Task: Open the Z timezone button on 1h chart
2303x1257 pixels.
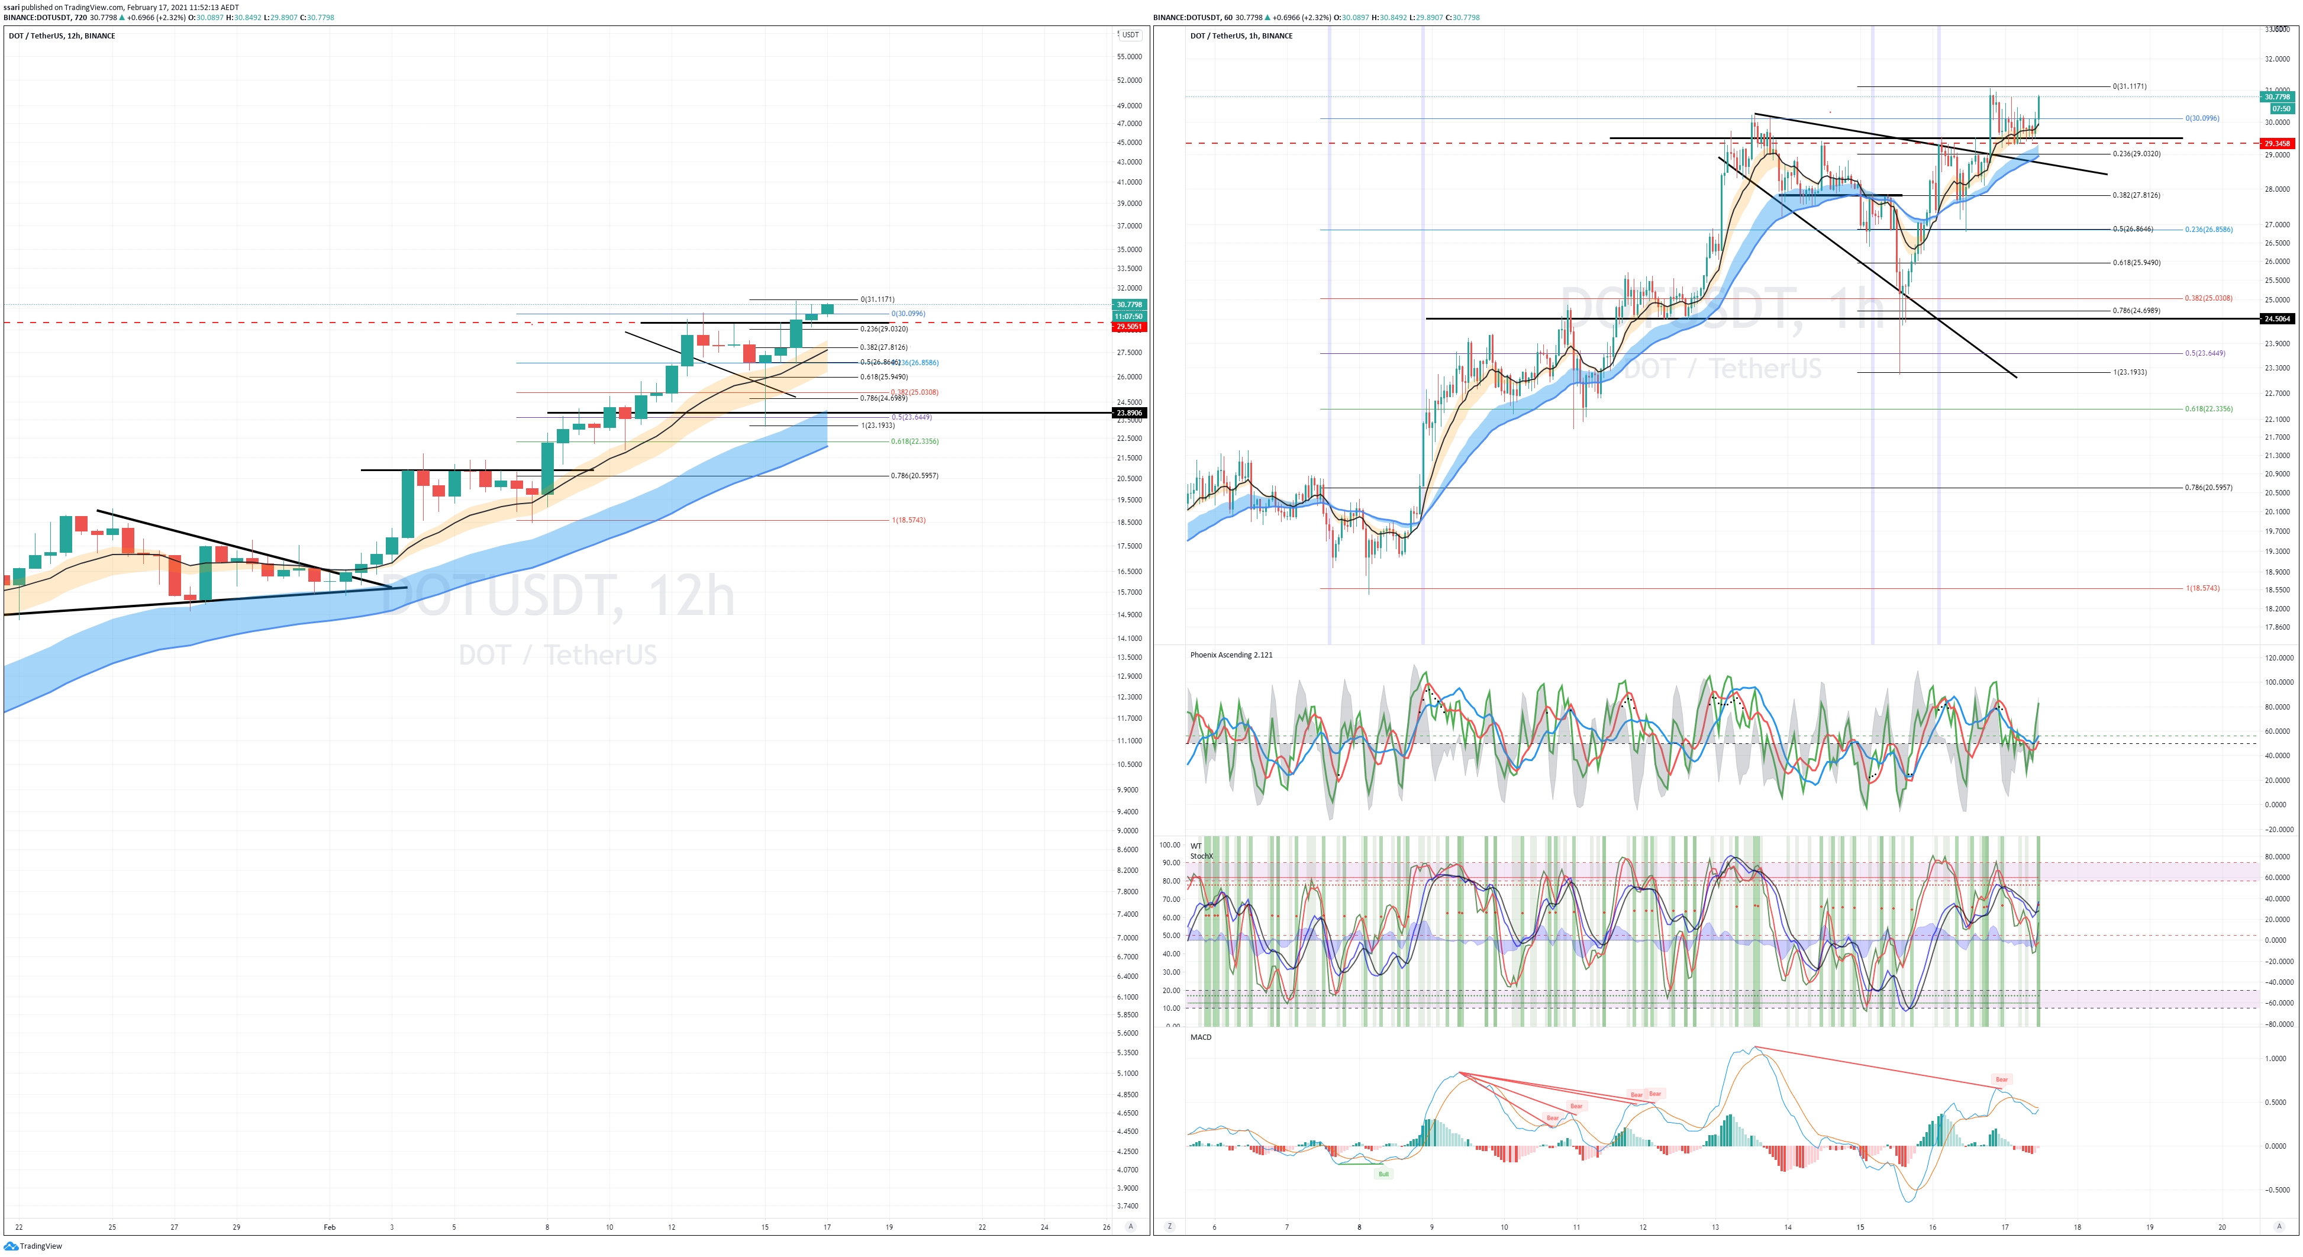Action: [1169, 1227]
